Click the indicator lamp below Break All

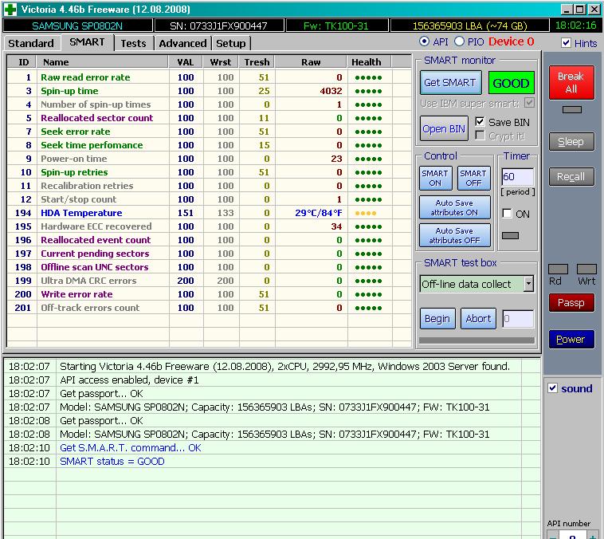pos(571,110)
